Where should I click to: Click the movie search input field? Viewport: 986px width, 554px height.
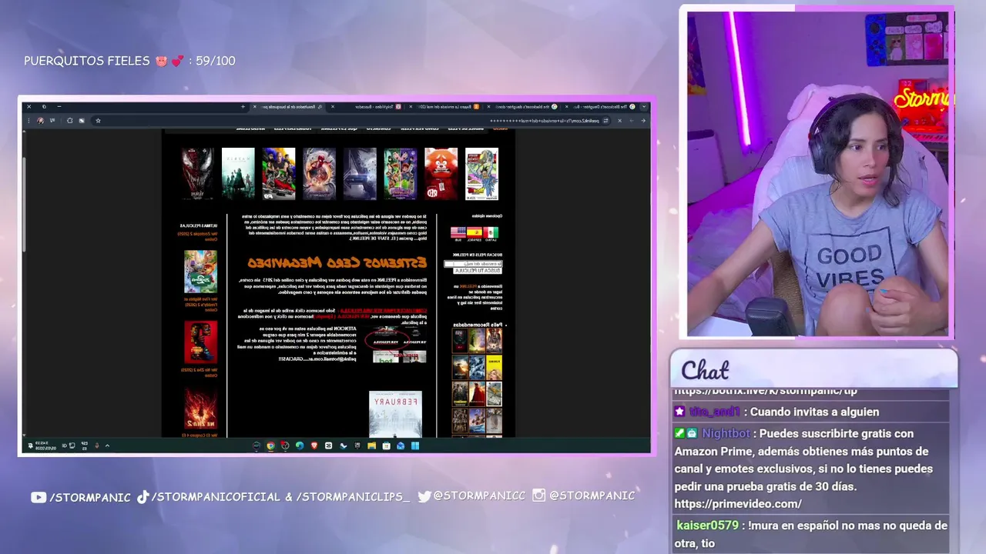click(473, 264)
